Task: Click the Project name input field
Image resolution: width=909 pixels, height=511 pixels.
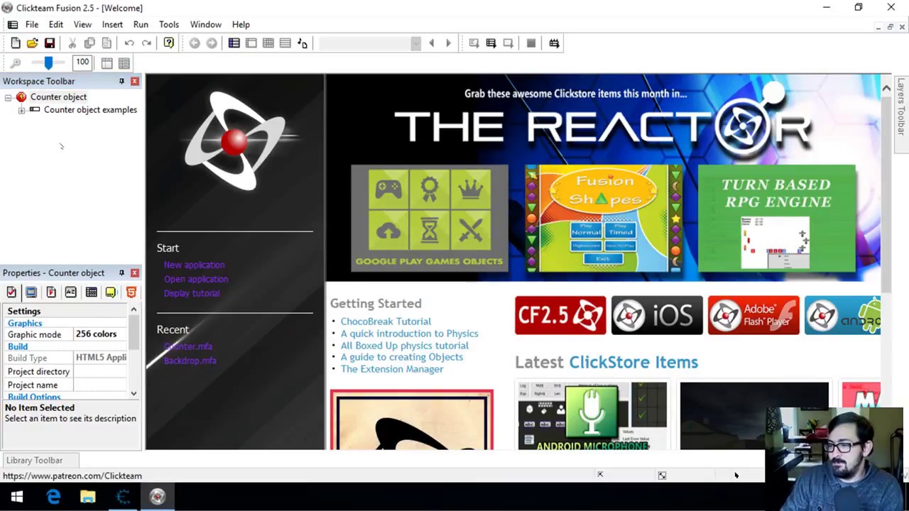Action: tap(100, 385)
